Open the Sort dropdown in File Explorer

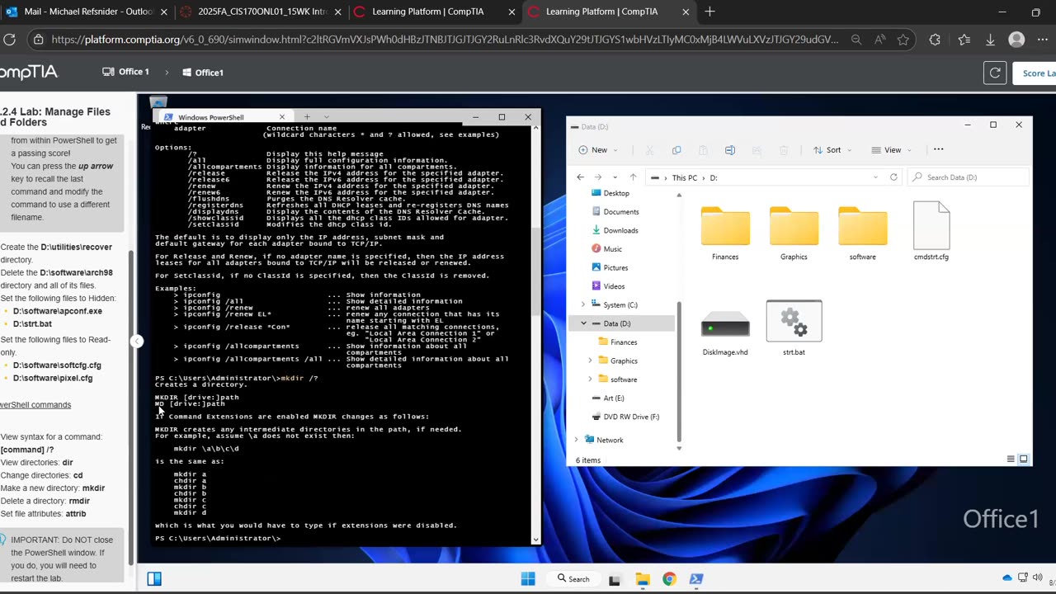click(832, 150)
